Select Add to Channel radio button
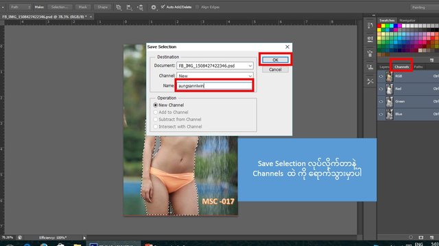Viewport: 439px width, 246px height. click(x=156, y=112)
